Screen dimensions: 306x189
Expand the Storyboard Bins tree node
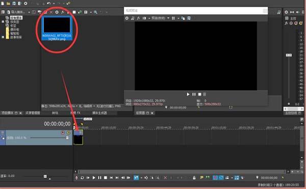click(3, 37)
